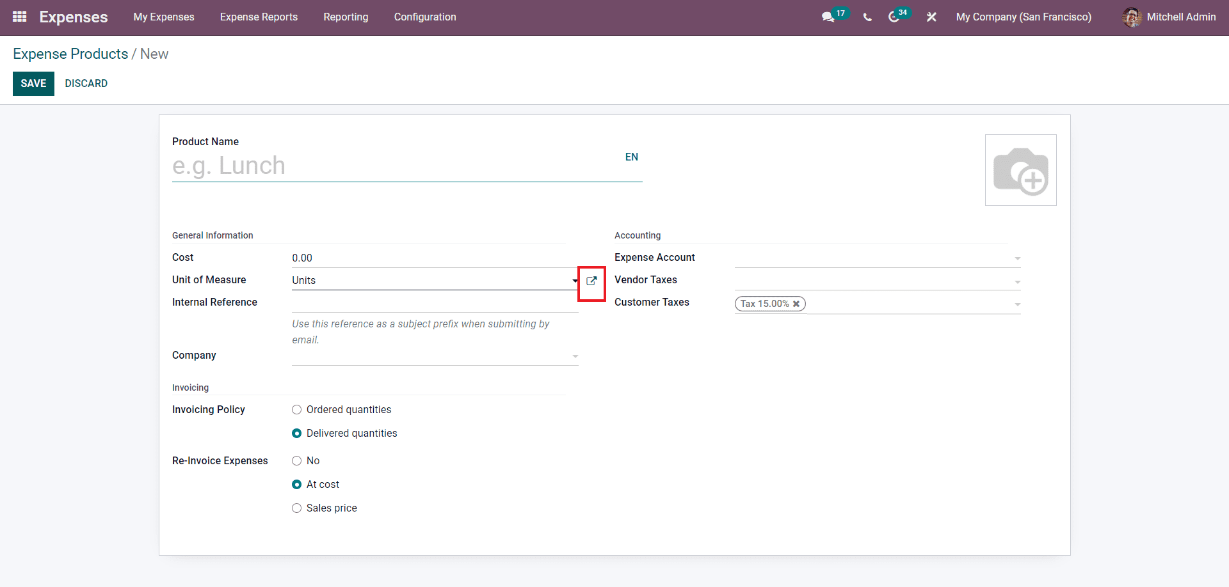Open the Reporting menu
The image size is (1229, 587).
[x=346, y=17]
